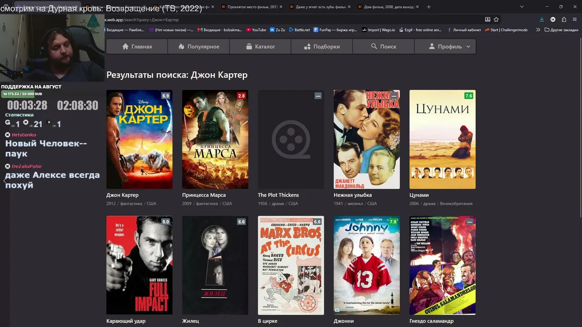Bookmark this page with the star icon
Screen dimensions: 582x327
pos(496,20)
